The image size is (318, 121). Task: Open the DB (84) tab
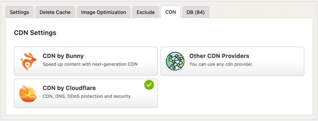196,12
